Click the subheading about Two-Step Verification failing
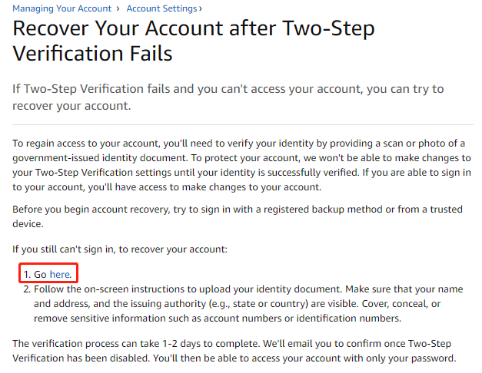The width and height of the screenshot is (482, 373). tap(228, 97)
